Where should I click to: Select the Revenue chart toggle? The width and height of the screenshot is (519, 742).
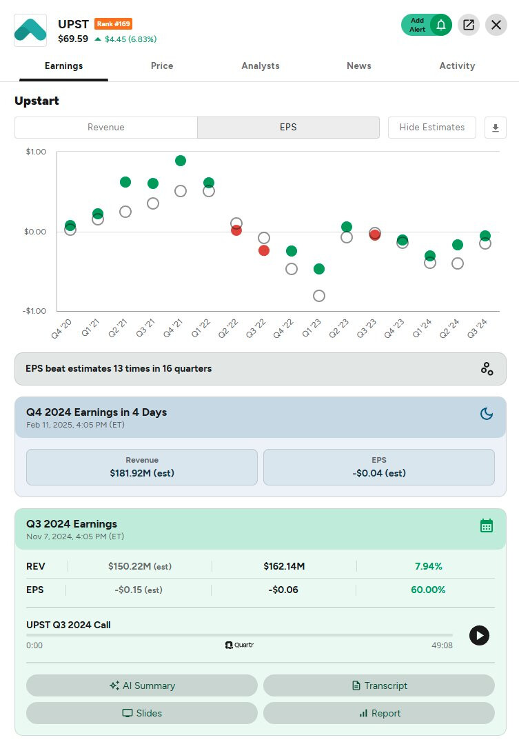pyautogui.click(x=106, y=128)
